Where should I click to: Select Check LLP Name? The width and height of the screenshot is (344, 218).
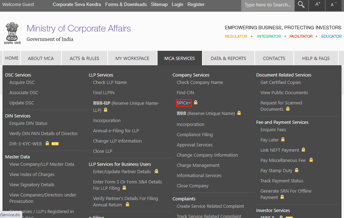[110, 83]
